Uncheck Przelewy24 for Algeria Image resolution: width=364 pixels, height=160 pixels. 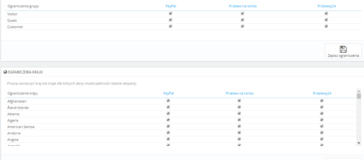click(x=322, y=120)
